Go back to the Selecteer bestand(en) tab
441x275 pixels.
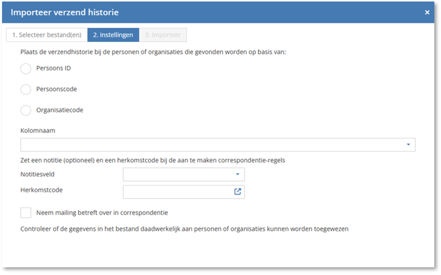[46, 35]
